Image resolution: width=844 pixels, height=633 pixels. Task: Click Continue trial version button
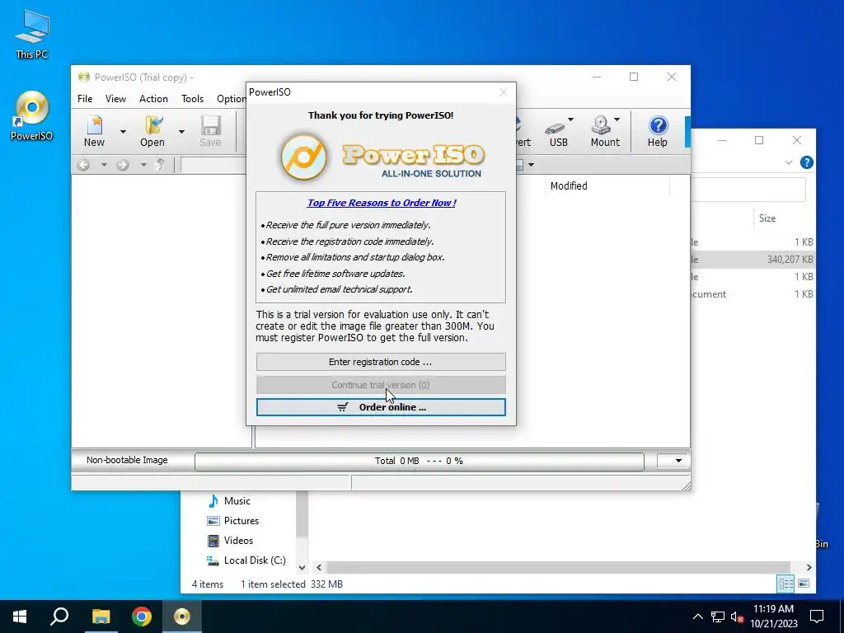point(381,385)
